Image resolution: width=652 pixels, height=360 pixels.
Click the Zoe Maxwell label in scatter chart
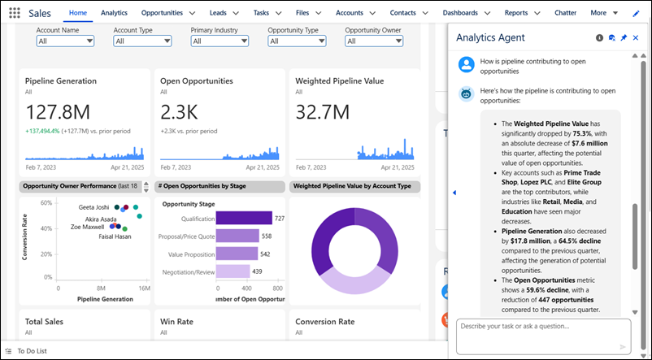[x=87, y=227]
